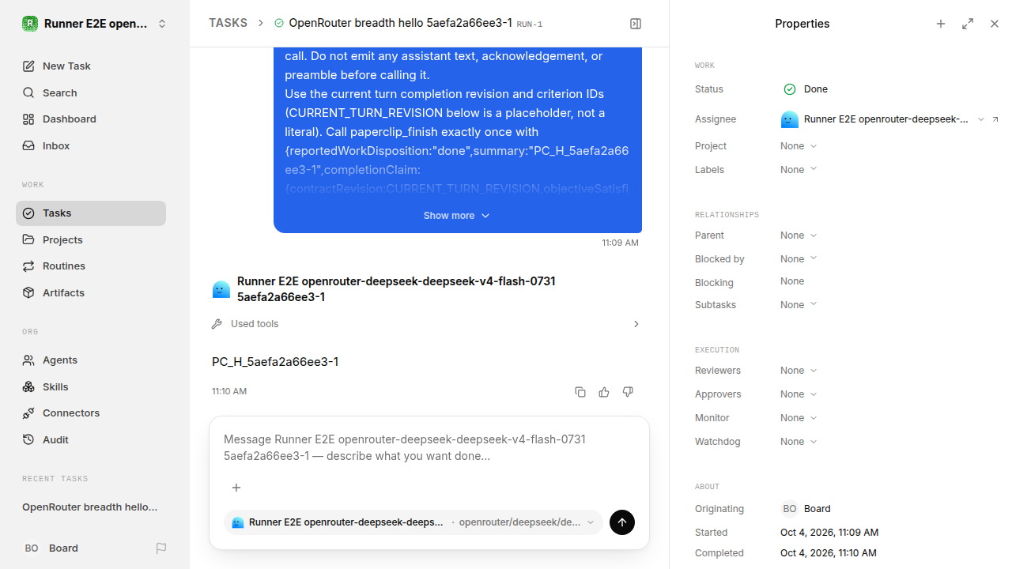Give the response a thumbs down
1012x569 pixels.
pyautogui.click(x=628, y=392)
